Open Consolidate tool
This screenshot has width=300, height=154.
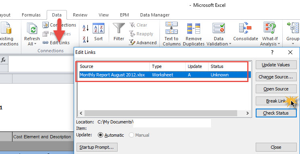246,32
